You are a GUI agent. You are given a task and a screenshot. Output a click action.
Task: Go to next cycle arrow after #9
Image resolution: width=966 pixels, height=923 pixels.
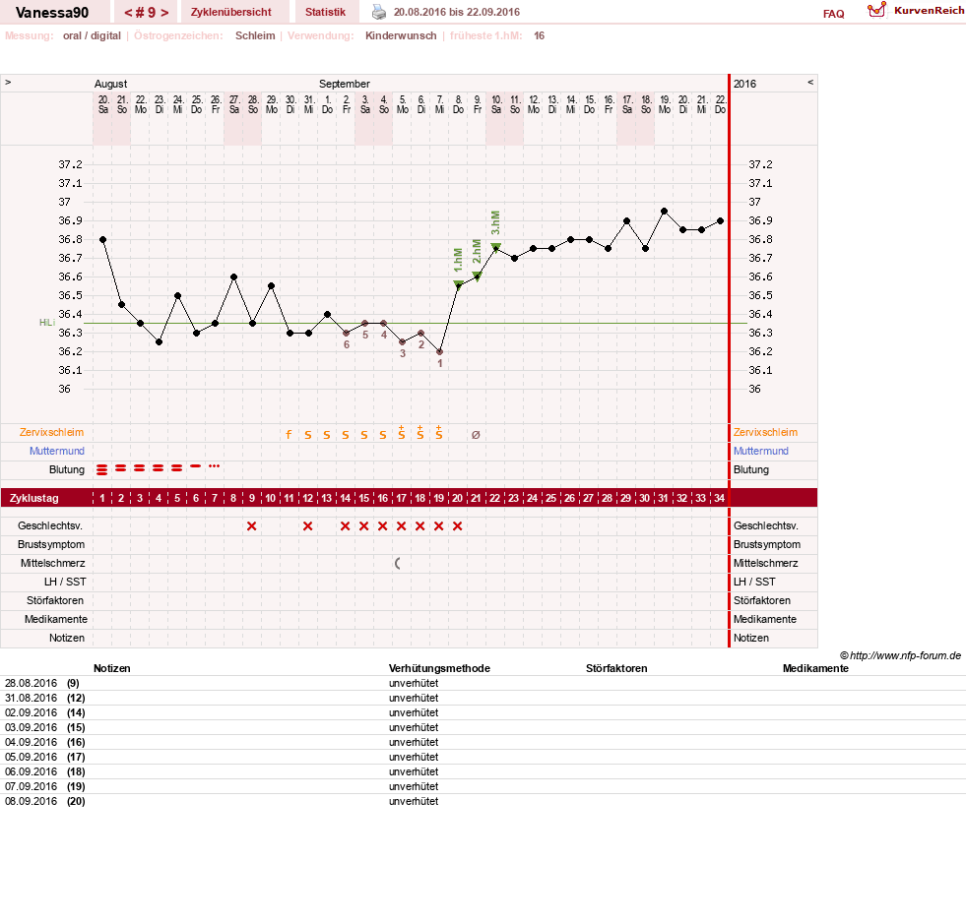tap(164, 13)
